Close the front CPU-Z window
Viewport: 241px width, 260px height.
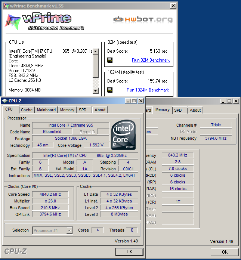[x=141, y=100]
